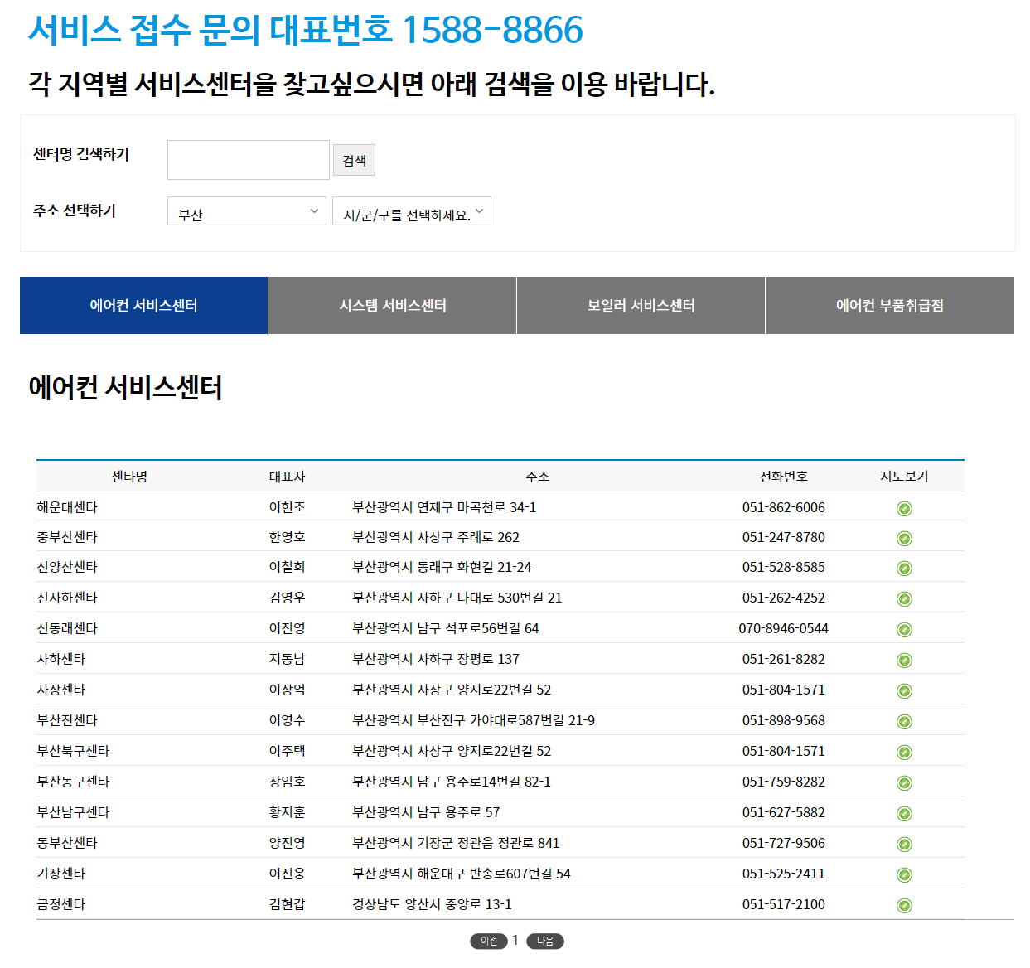Show 신양산센타 on the map
The width and height of the screenshot is (1030, 968).
click(x=904, y=568)
